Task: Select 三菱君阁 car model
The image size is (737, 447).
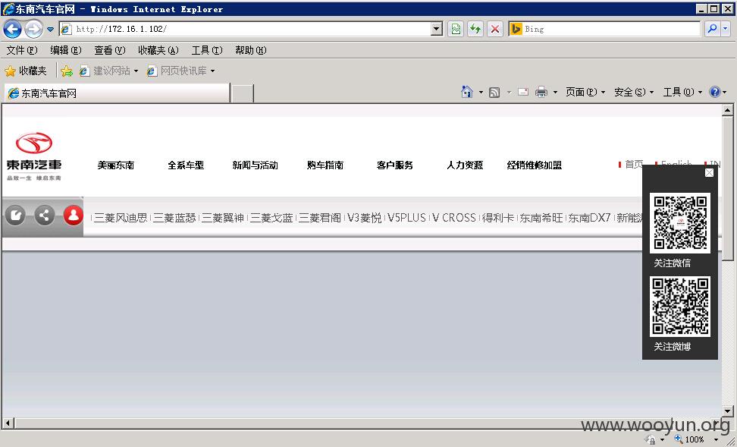Action: [x=320, y=218]
